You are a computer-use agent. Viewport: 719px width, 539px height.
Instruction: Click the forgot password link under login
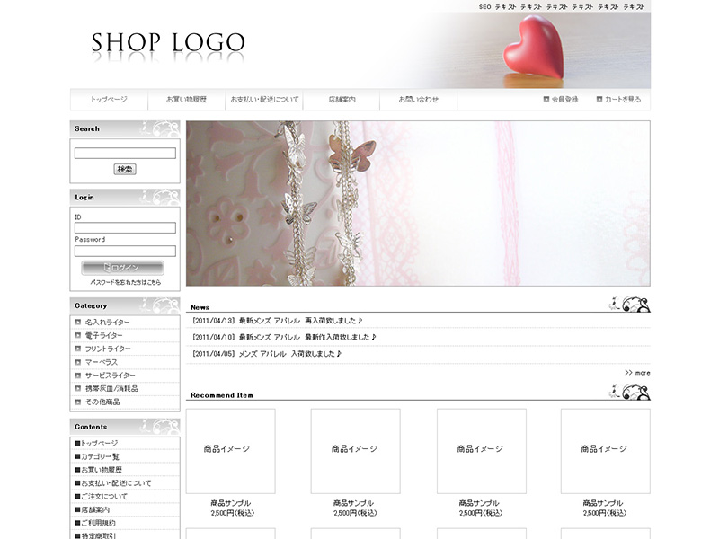click(125, 282)
